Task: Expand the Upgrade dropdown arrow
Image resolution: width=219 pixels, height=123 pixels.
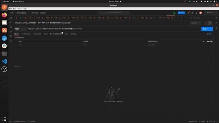Action: [217, 13]
